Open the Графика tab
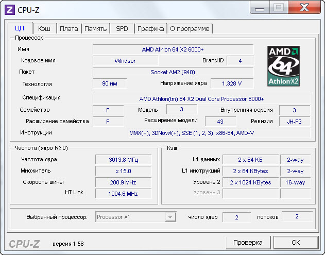The width and height of the screenshot is (325, 255). coord(151,29)
